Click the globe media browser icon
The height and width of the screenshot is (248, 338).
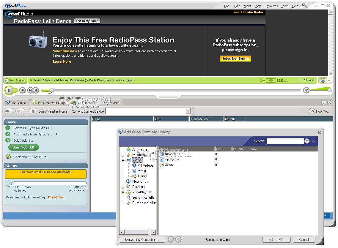[x=323, y=80]
